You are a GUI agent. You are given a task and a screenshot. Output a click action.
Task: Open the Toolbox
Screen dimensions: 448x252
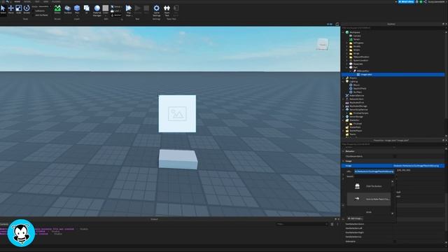coord(68,9)
